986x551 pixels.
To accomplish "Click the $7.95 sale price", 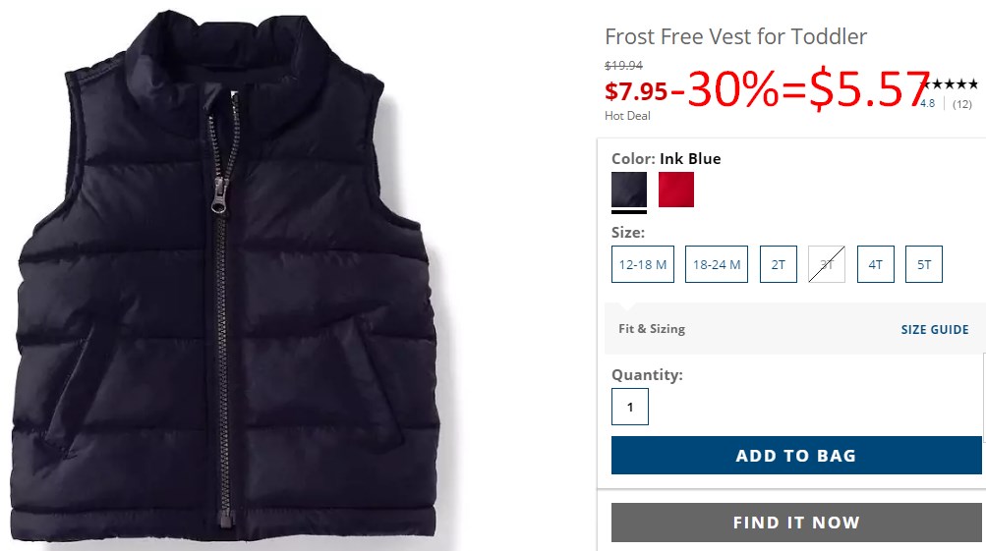I will [636, 91].
